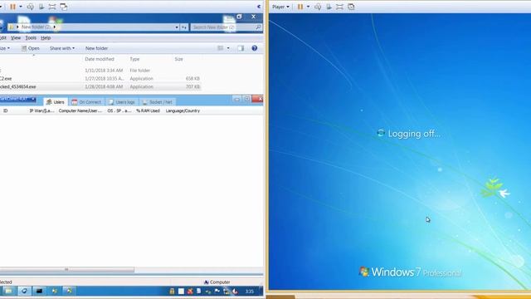Sort files by Date modified column
Image resolution: width=531 pixels, height=299 pixels.
pos(100,59)
